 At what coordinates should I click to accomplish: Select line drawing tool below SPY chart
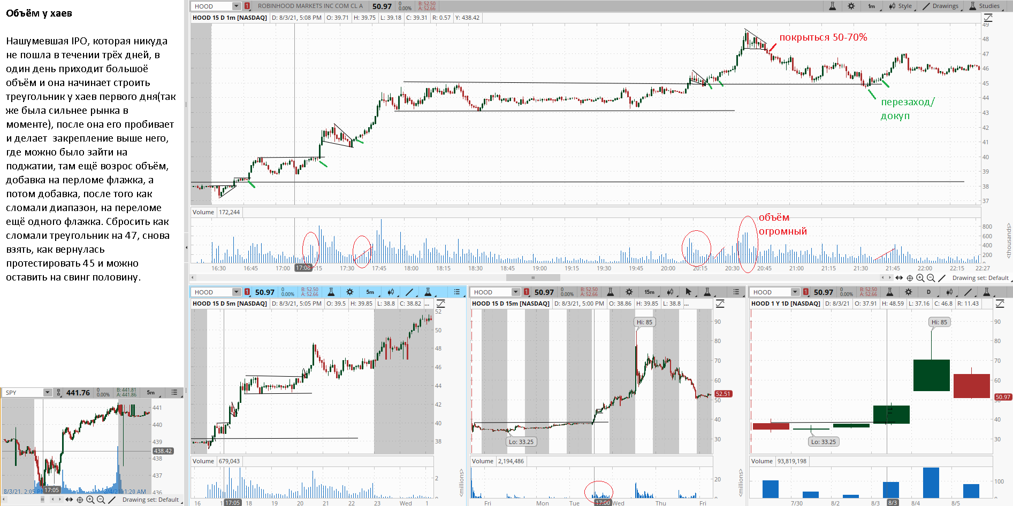112,500
